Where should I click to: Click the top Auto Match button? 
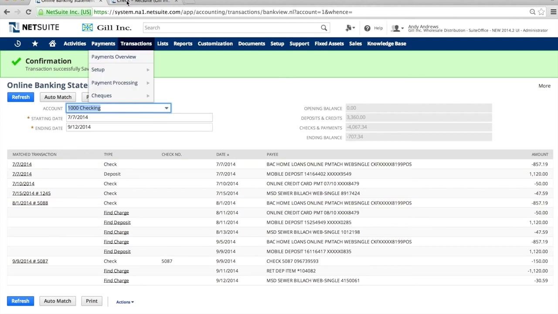tap(58, 97)
